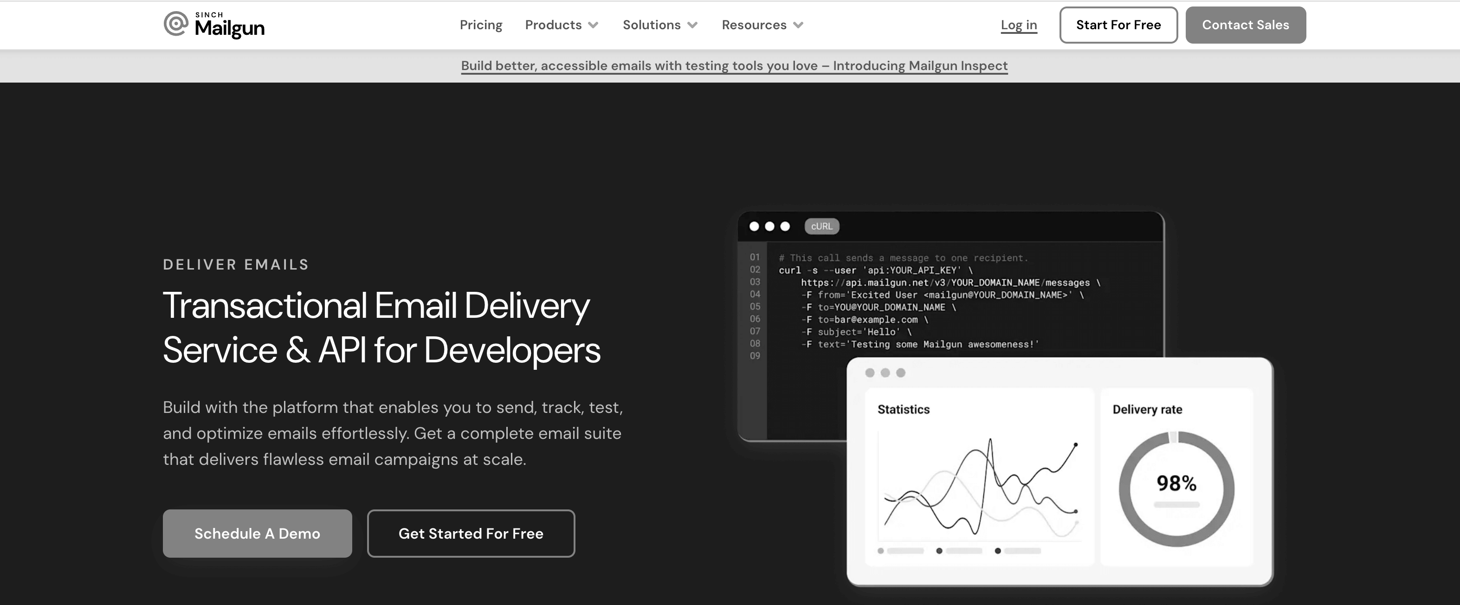The width and height of the screenshot is (1460, 605).
Task: Expand the Products dropdown chevron
Action: (594, 25)
